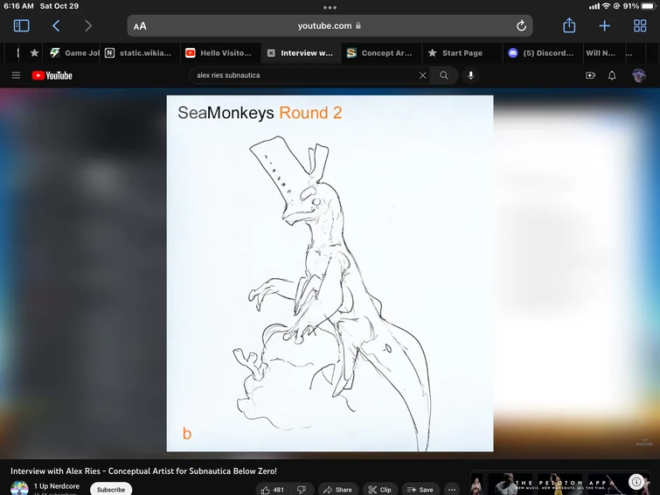The image size is (660, 495).
Task: Switch to the Will N... tab
Action: click(601, 53)
